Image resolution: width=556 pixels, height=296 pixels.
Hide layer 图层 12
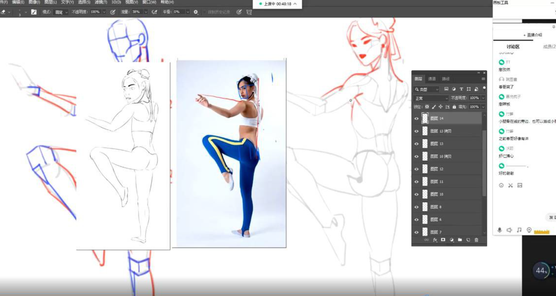point(416,169)
